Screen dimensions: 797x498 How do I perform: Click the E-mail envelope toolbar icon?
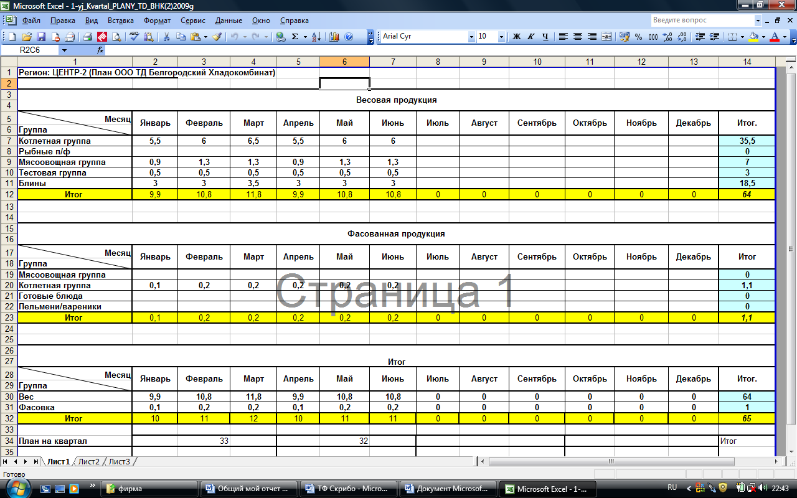point(70,37)
